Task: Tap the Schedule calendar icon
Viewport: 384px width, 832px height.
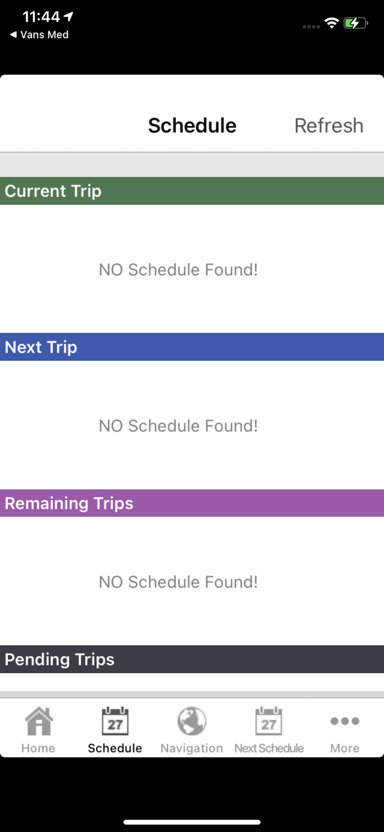Action: point(115,721)
